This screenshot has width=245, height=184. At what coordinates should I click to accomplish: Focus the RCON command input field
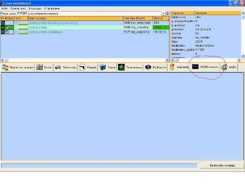(x=99, y=166)
